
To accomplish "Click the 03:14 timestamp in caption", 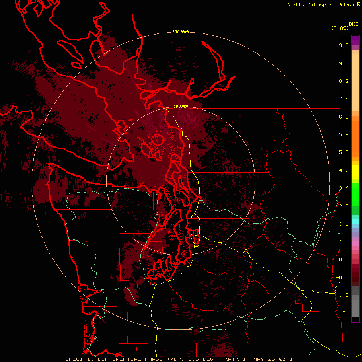I will pyautogui.click(x=288, y=359).
